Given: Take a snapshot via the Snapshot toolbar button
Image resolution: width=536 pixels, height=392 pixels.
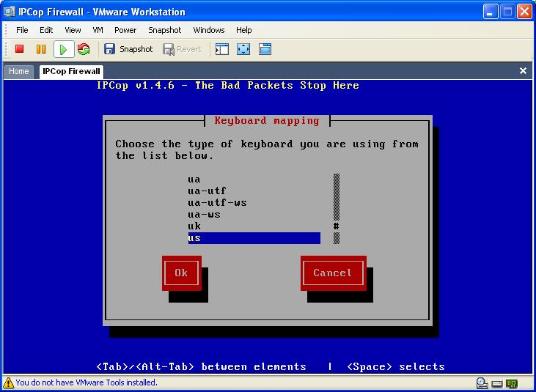Looking at the screenshot, I should [x=128, y=49].
